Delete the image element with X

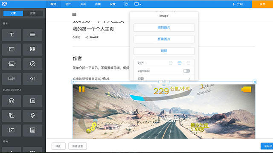[x=255, y=82]
